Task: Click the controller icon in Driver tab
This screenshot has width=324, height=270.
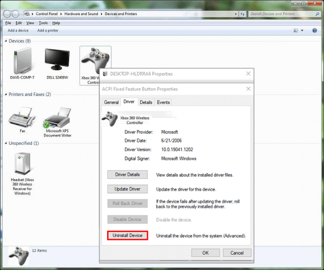Action: coord(110,119)
